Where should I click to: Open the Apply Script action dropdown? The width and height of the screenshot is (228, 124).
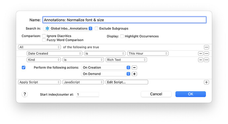39,82
